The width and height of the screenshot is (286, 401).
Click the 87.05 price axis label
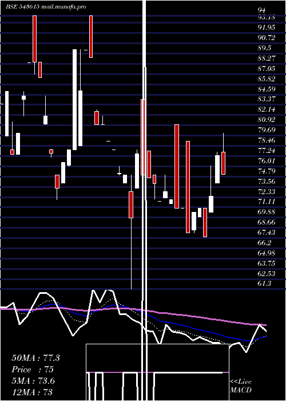(267, 69)
